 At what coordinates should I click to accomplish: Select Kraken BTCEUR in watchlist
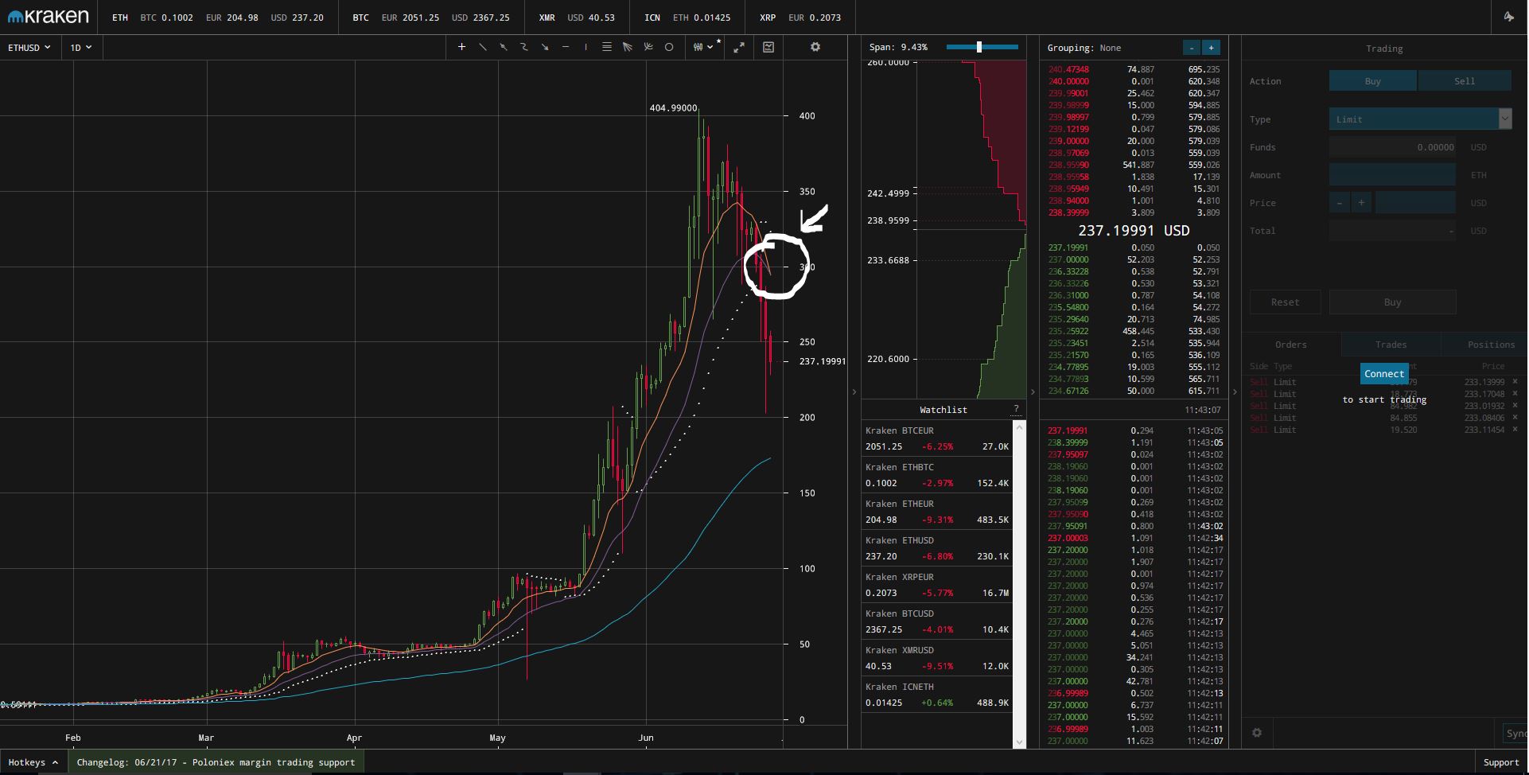coord(937,438)
